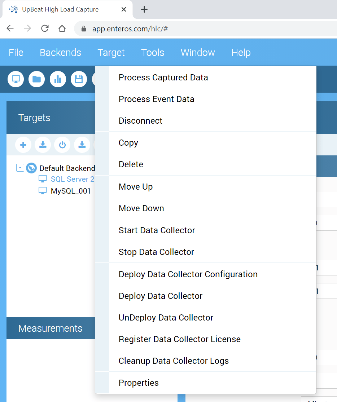
Task: Click Properties in the Target menu
Action: [x=139, y=383]
